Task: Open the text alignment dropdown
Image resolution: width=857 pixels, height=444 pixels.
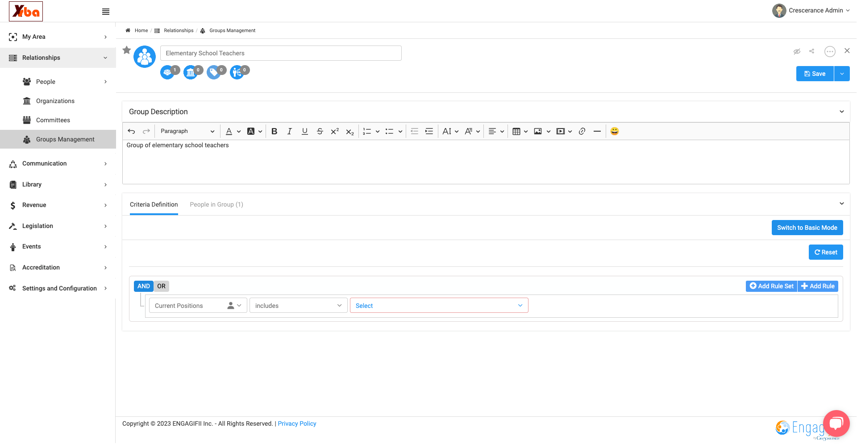Action: tap(496, 131)
